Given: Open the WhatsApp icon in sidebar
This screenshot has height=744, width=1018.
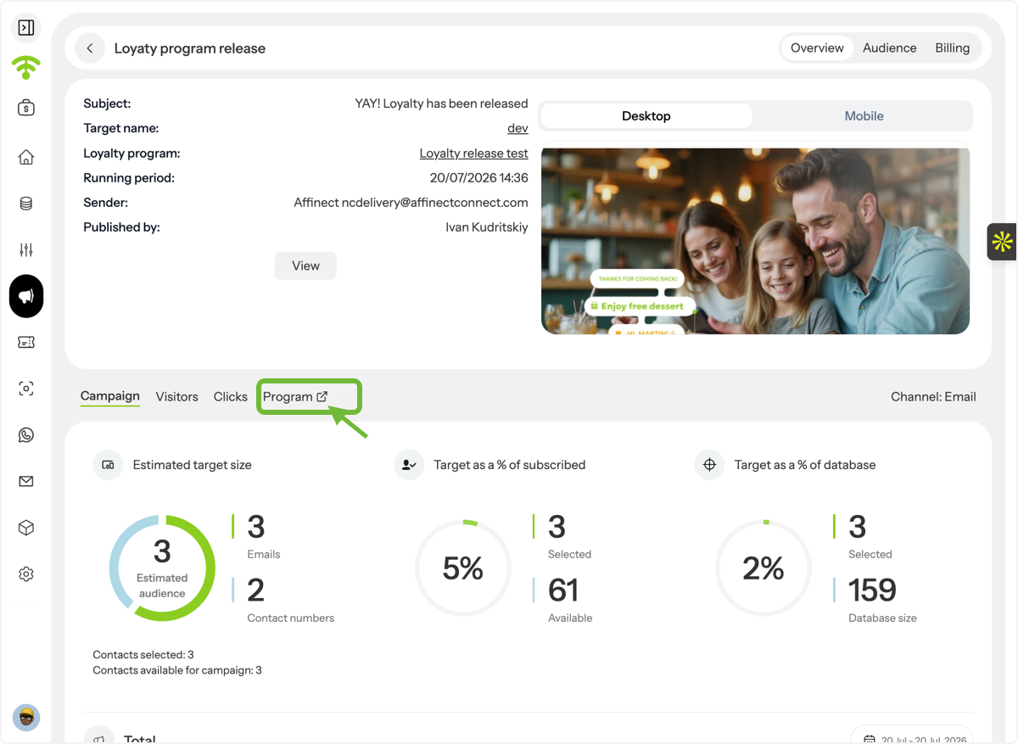Looking at the screenshot, I should 26,435.
